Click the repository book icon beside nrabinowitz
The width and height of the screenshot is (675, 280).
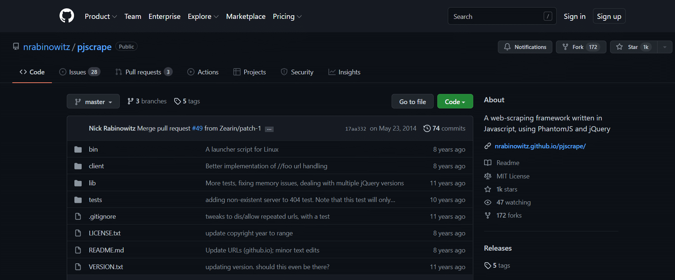click(16, 46)
